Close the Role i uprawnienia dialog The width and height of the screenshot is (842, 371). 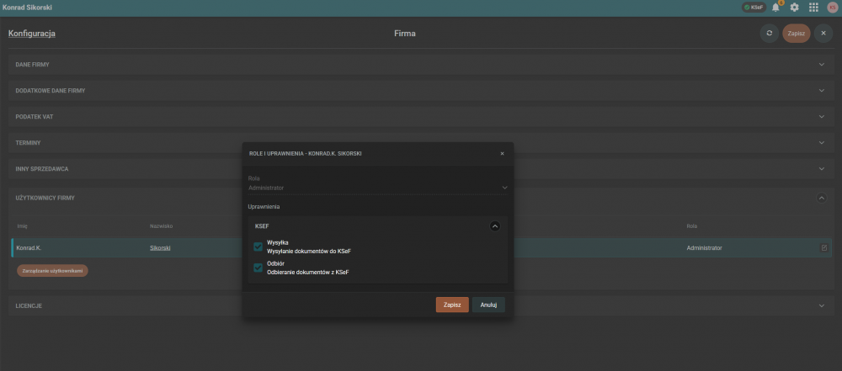[502, 154]
